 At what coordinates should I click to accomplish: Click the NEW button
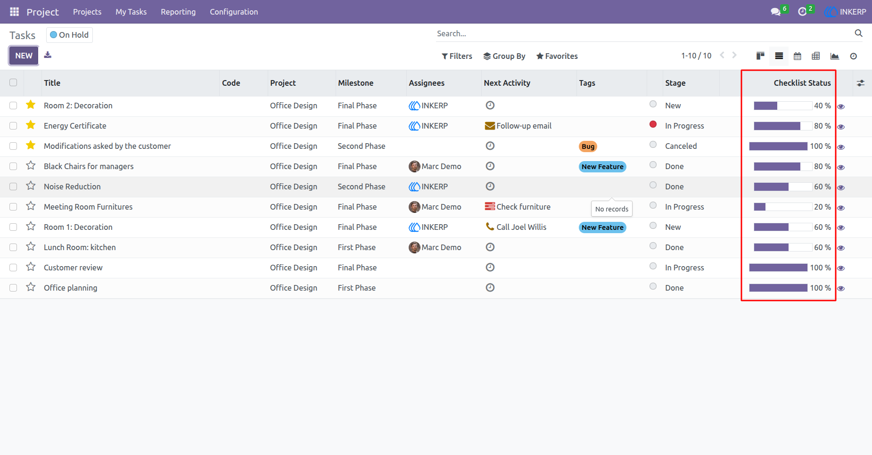click(24, 56)
